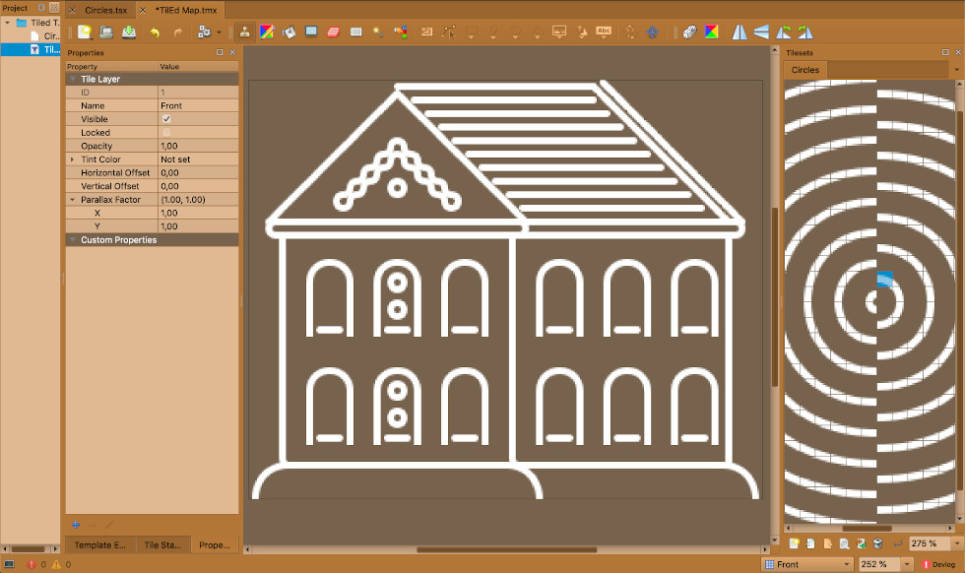Open the current tileset for editing

coord(842,542)
